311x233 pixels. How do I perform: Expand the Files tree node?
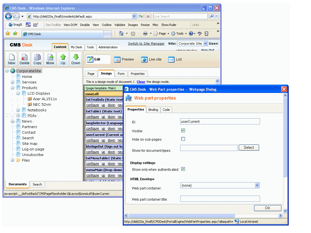12,160
